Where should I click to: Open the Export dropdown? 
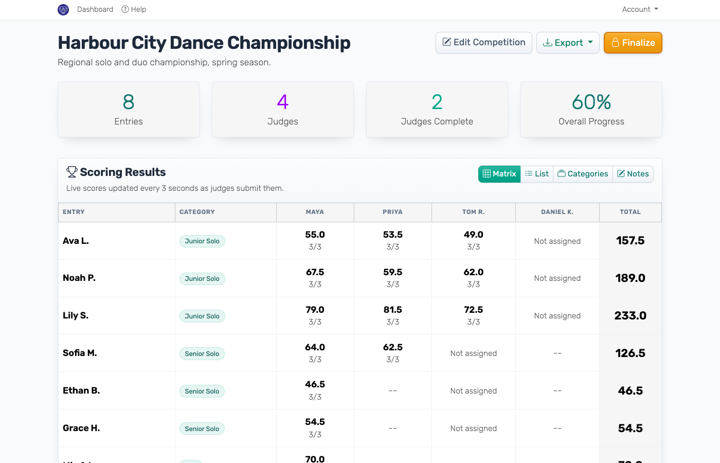click(x=568, y=43)
